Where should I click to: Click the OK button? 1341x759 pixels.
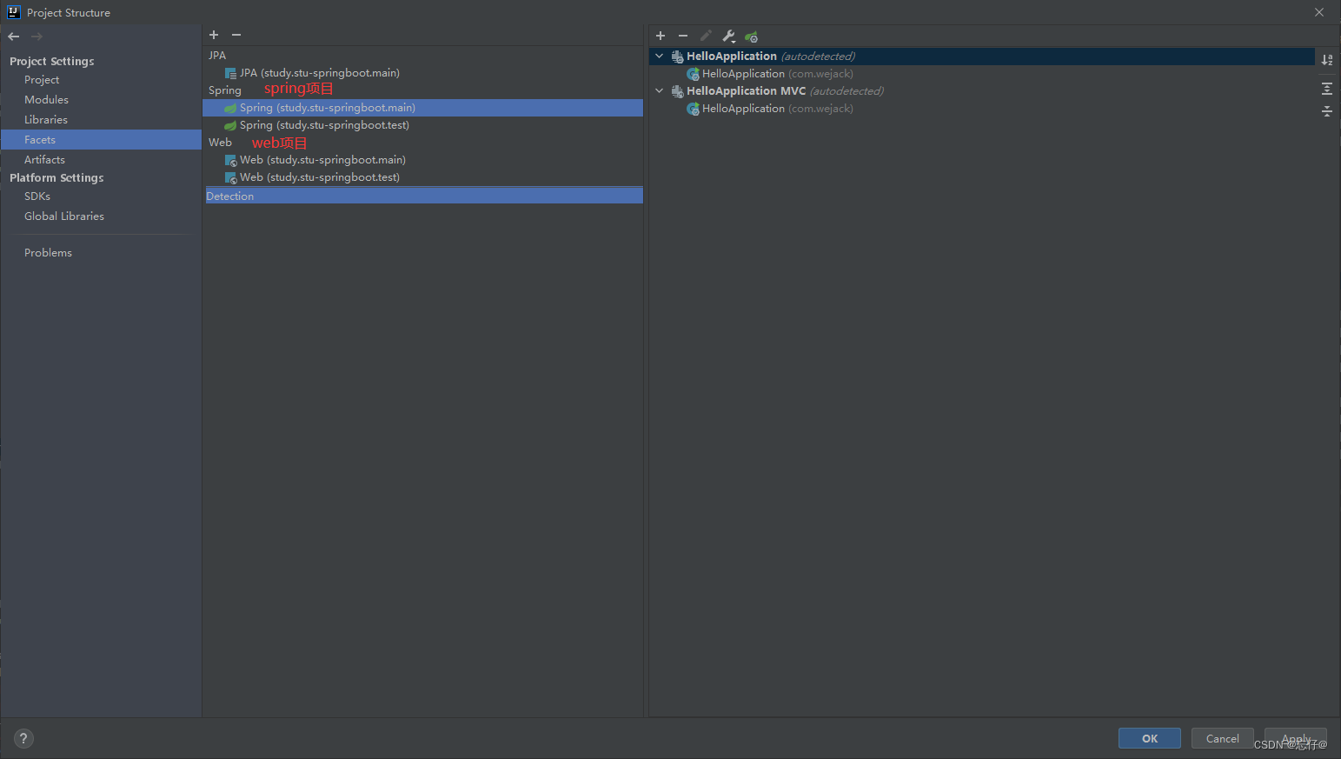pos(1149,737)
